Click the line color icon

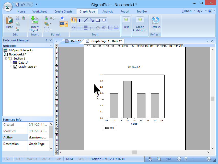point(79,28)
